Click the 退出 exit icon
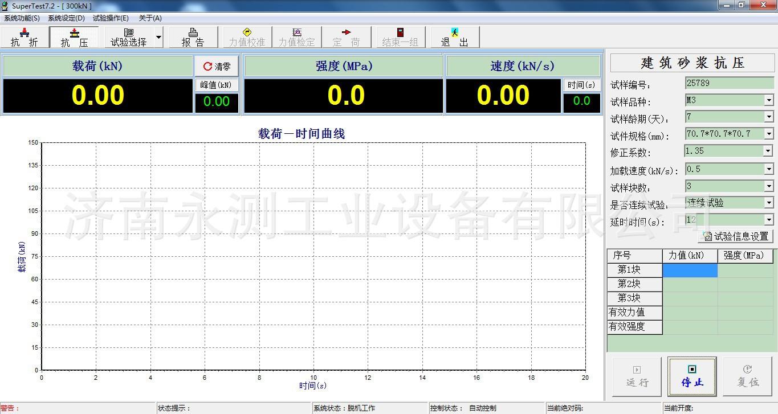Screen dimensions: 778x414 coord(454,37)
